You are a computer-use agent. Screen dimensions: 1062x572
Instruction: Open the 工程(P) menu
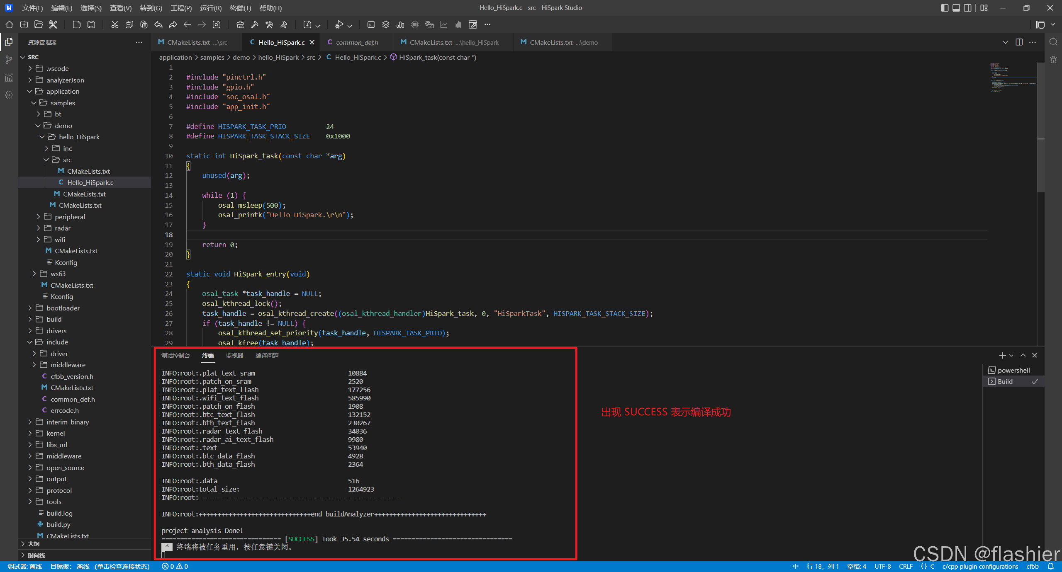181,8
